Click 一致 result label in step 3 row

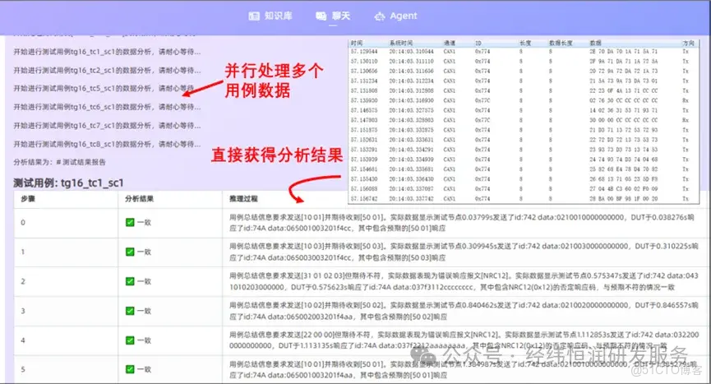click(144, 311)
